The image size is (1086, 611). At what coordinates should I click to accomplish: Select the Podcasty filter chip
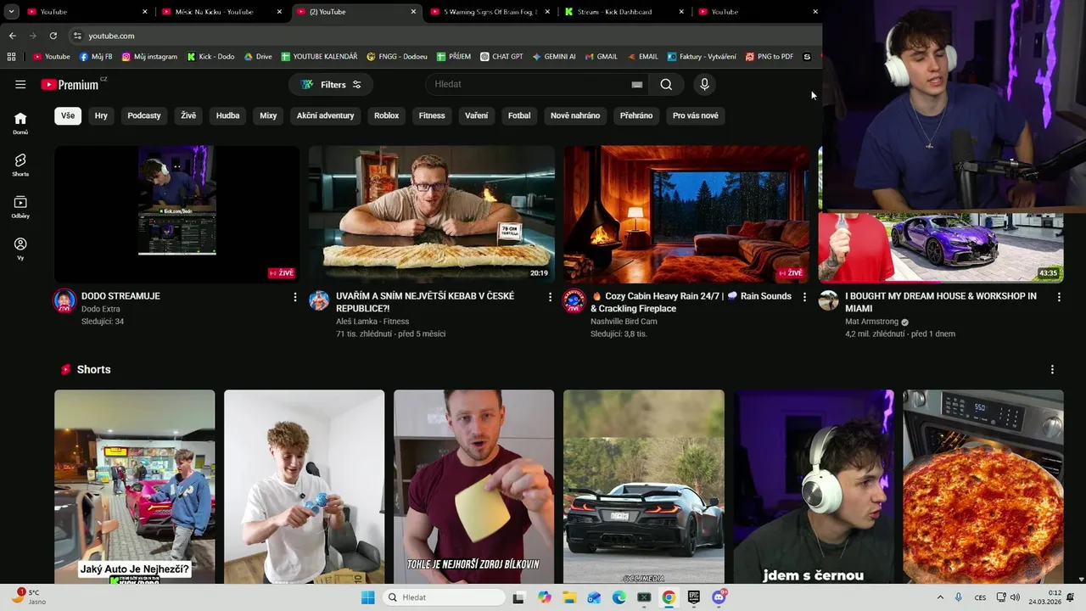144,115
